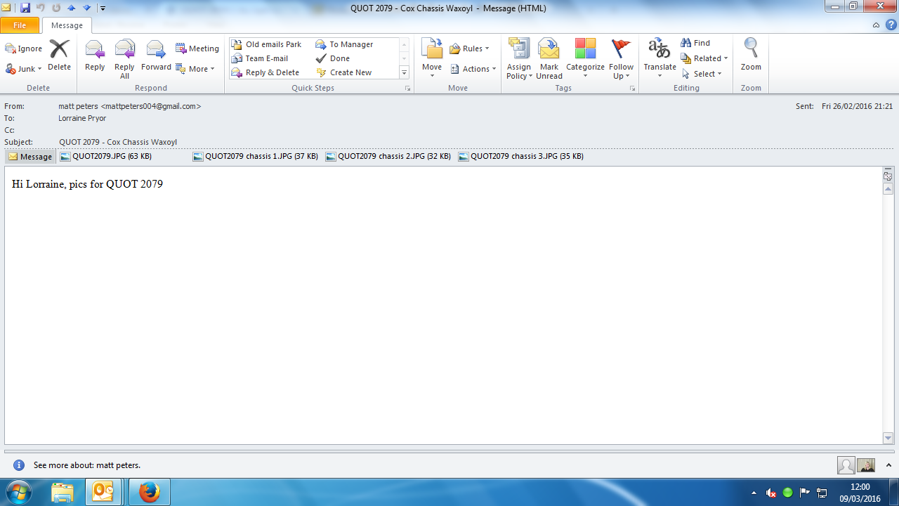Screen dimensions: 899x506
Task: Select the Message ribbon tab
Action: tap(67, 25)
